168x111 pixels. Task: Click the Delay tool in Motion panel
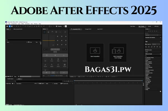click(x=58, y=60)
